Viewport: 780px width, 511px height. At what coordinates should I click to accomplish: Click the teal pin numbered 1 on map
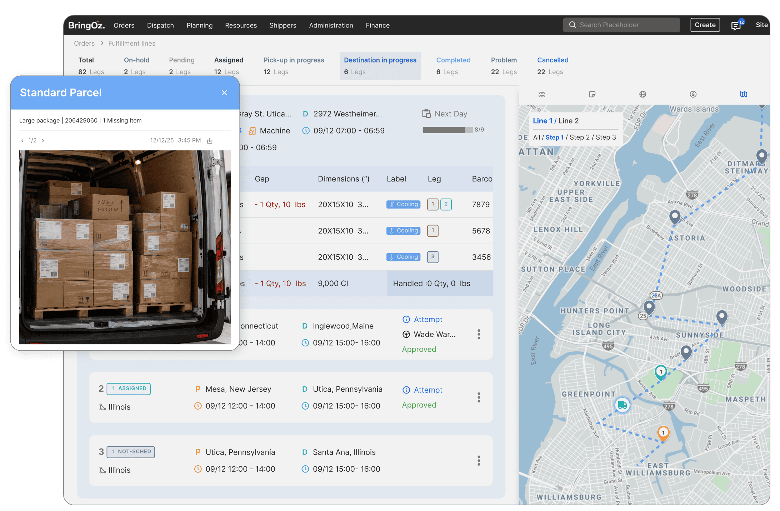(x=661, y=372)
